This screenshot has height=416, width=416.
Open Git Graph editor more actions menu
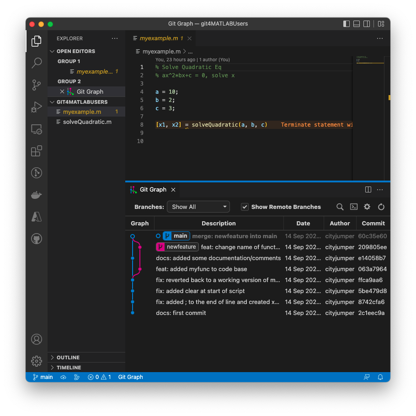[x=380, y=190]
